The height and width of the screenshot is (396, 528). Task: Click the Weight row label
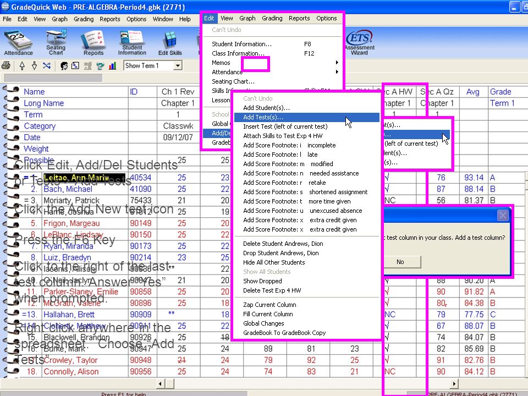click(36, 149)
